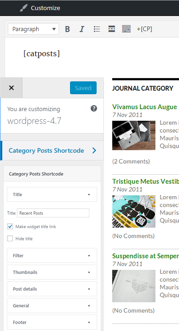Click the Title text field
The width and height of the screenshot is (179, 331).
[53, 213]
